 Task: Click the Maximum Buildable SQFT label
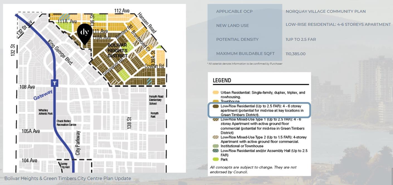pyautogui.click(x=245, y=54)
